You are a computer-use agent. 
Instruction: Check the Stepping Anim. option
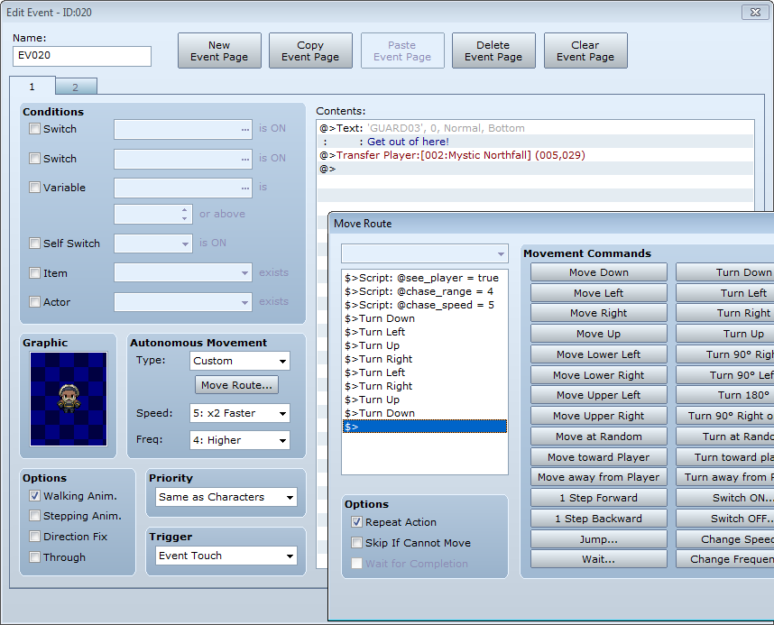pos(34,516)
